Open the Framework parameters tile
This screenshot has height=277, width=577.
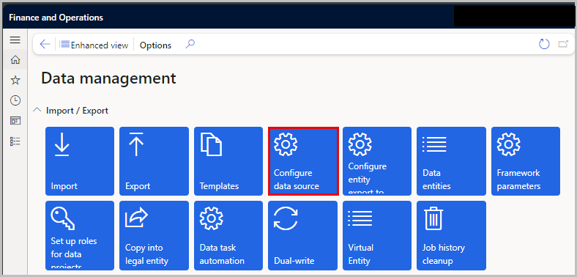[x=526, y=161]
